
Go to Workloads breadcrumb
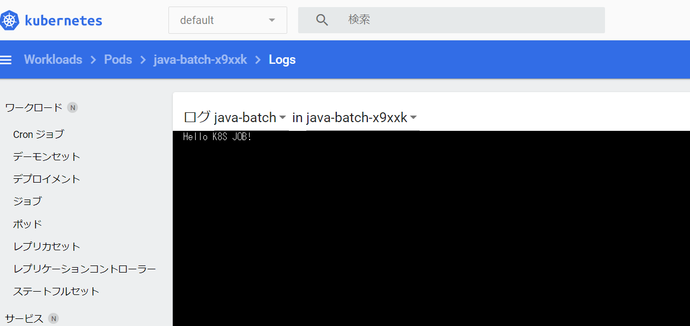(x=53, y=60)
